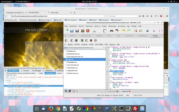This screenshot has height=112, width=179.
Task: Open Werkzeuge menu in Bluefish
Action: [x=112, y=26]
